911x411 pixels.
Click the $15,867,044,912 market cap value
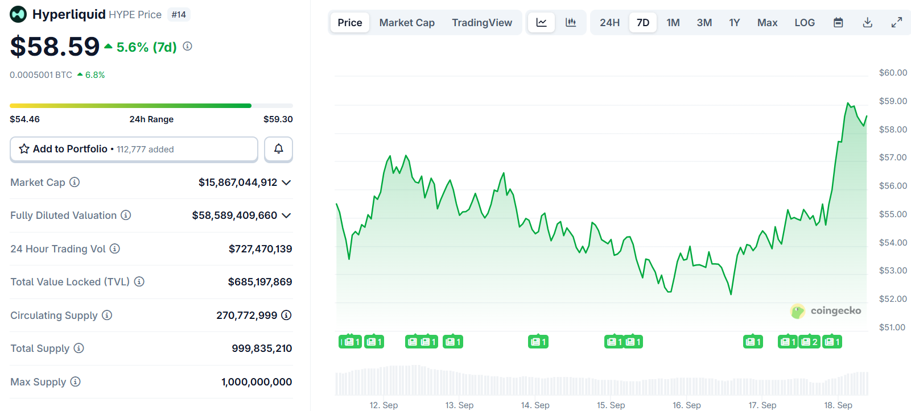[x=238, y=182]
